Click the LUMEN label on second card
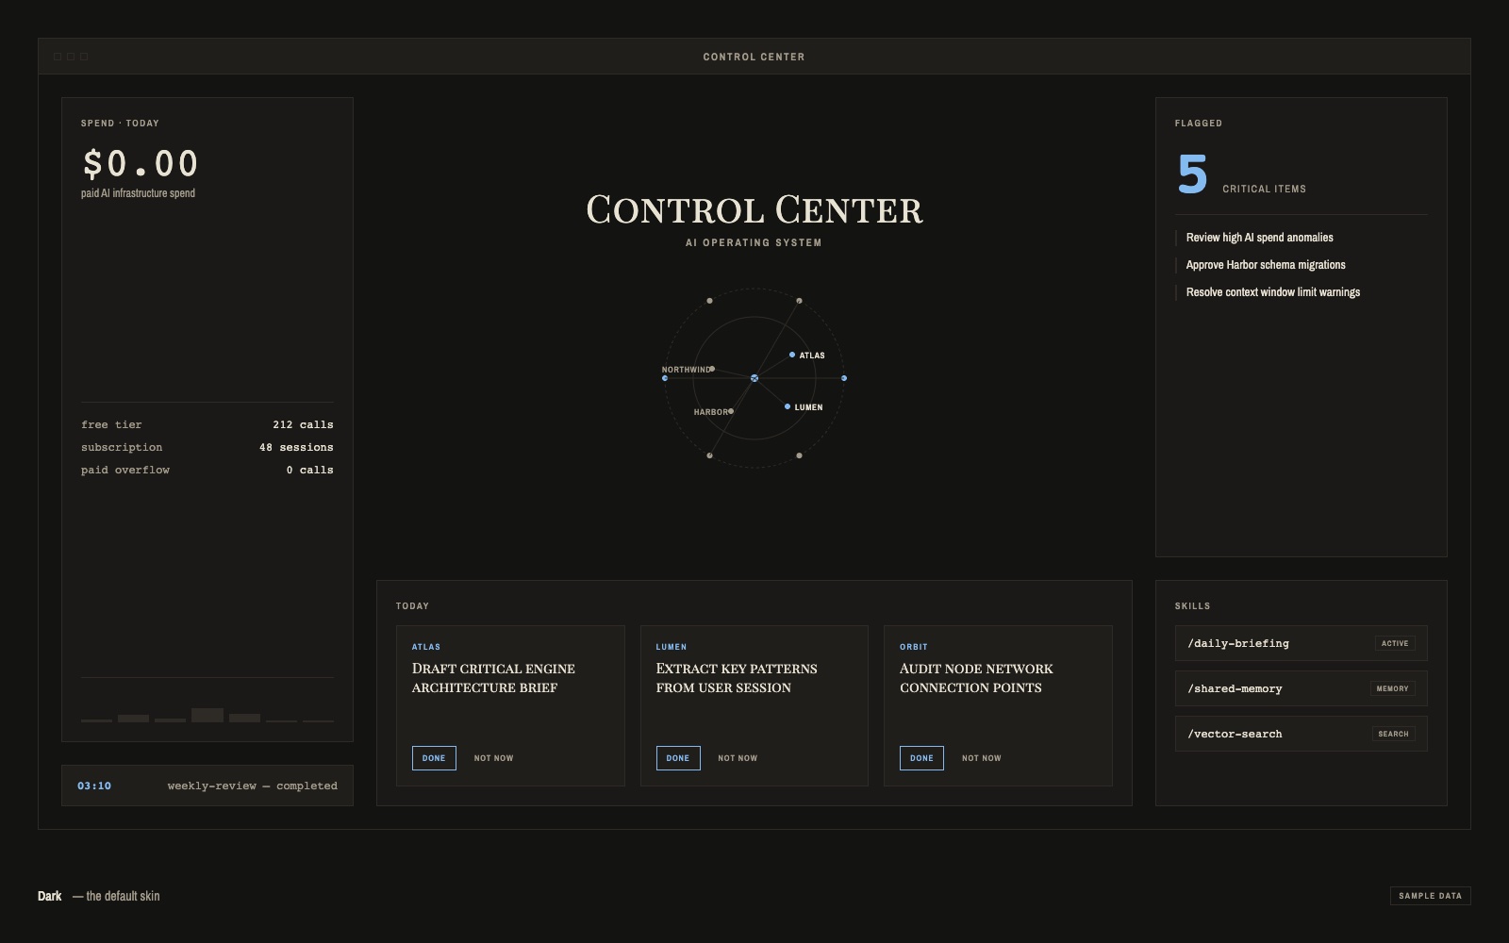Image resolution: width=1509 pixels, height=943 pixels. click(x=672, y=647)
